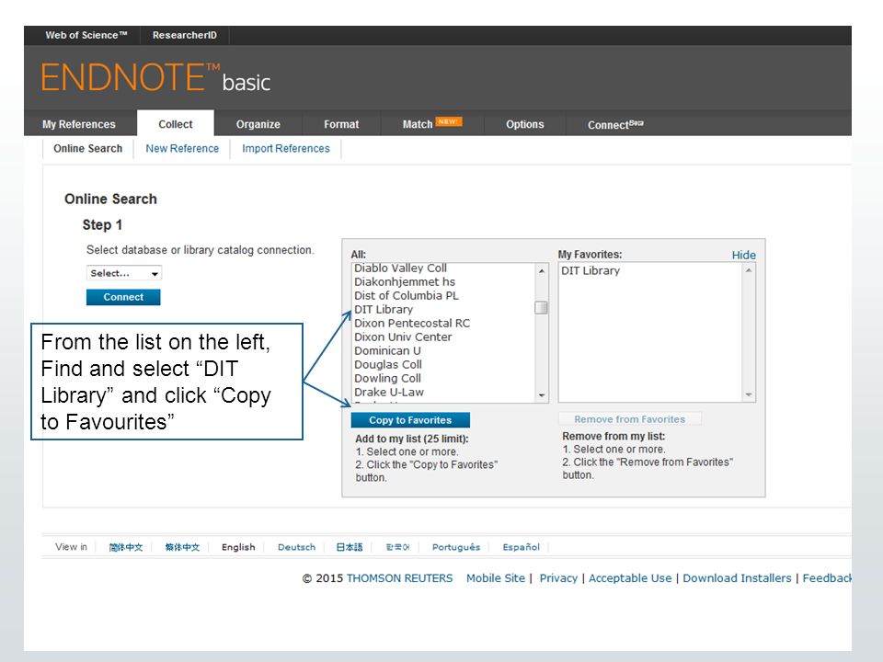Select the Online Search sub-tab

(88, 149)
